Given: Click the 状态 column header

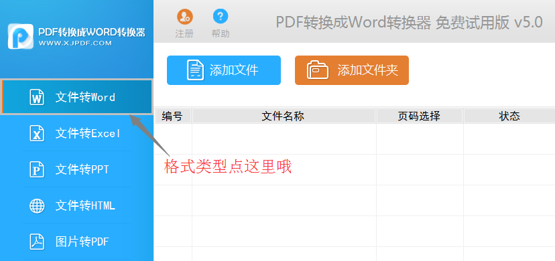Looking at the screenshot, I should (x=509, y=116).
